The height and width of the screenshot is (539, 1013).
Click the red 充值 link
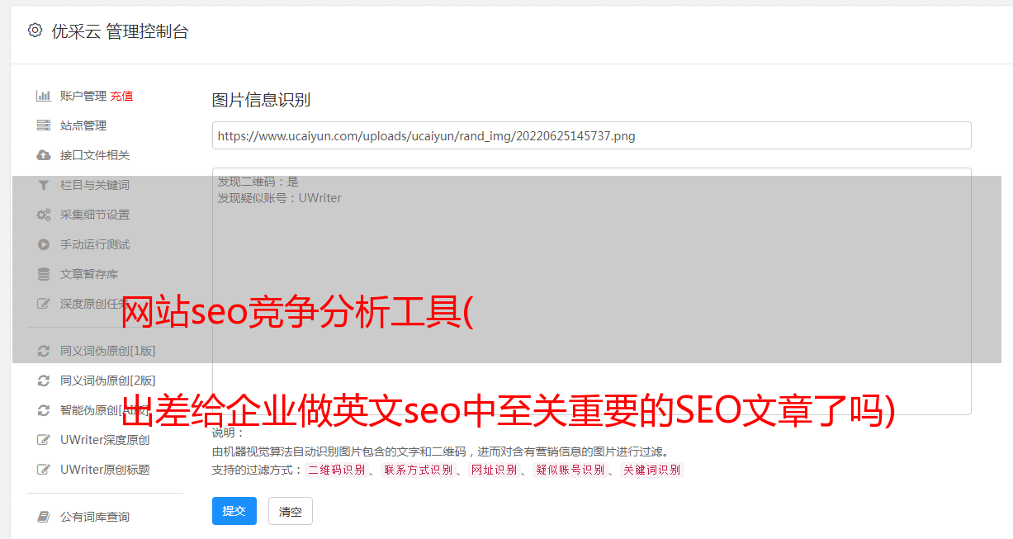(x=121, y=96)
